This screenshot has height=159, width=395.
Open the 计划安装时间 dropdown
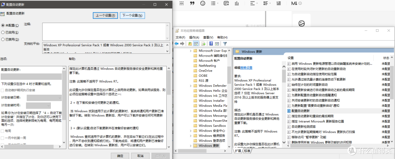(x=38, y=105)
